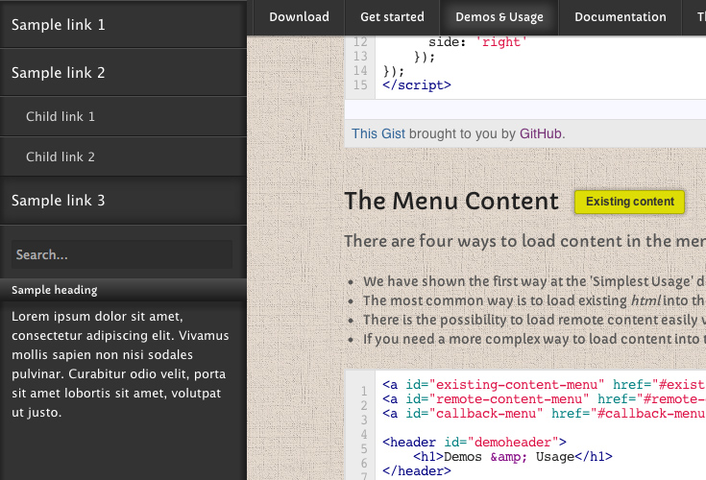Expand Sample link 2 menu item
Image resolution: width=706 pixels, height=480 pixels.
(59, 73)
